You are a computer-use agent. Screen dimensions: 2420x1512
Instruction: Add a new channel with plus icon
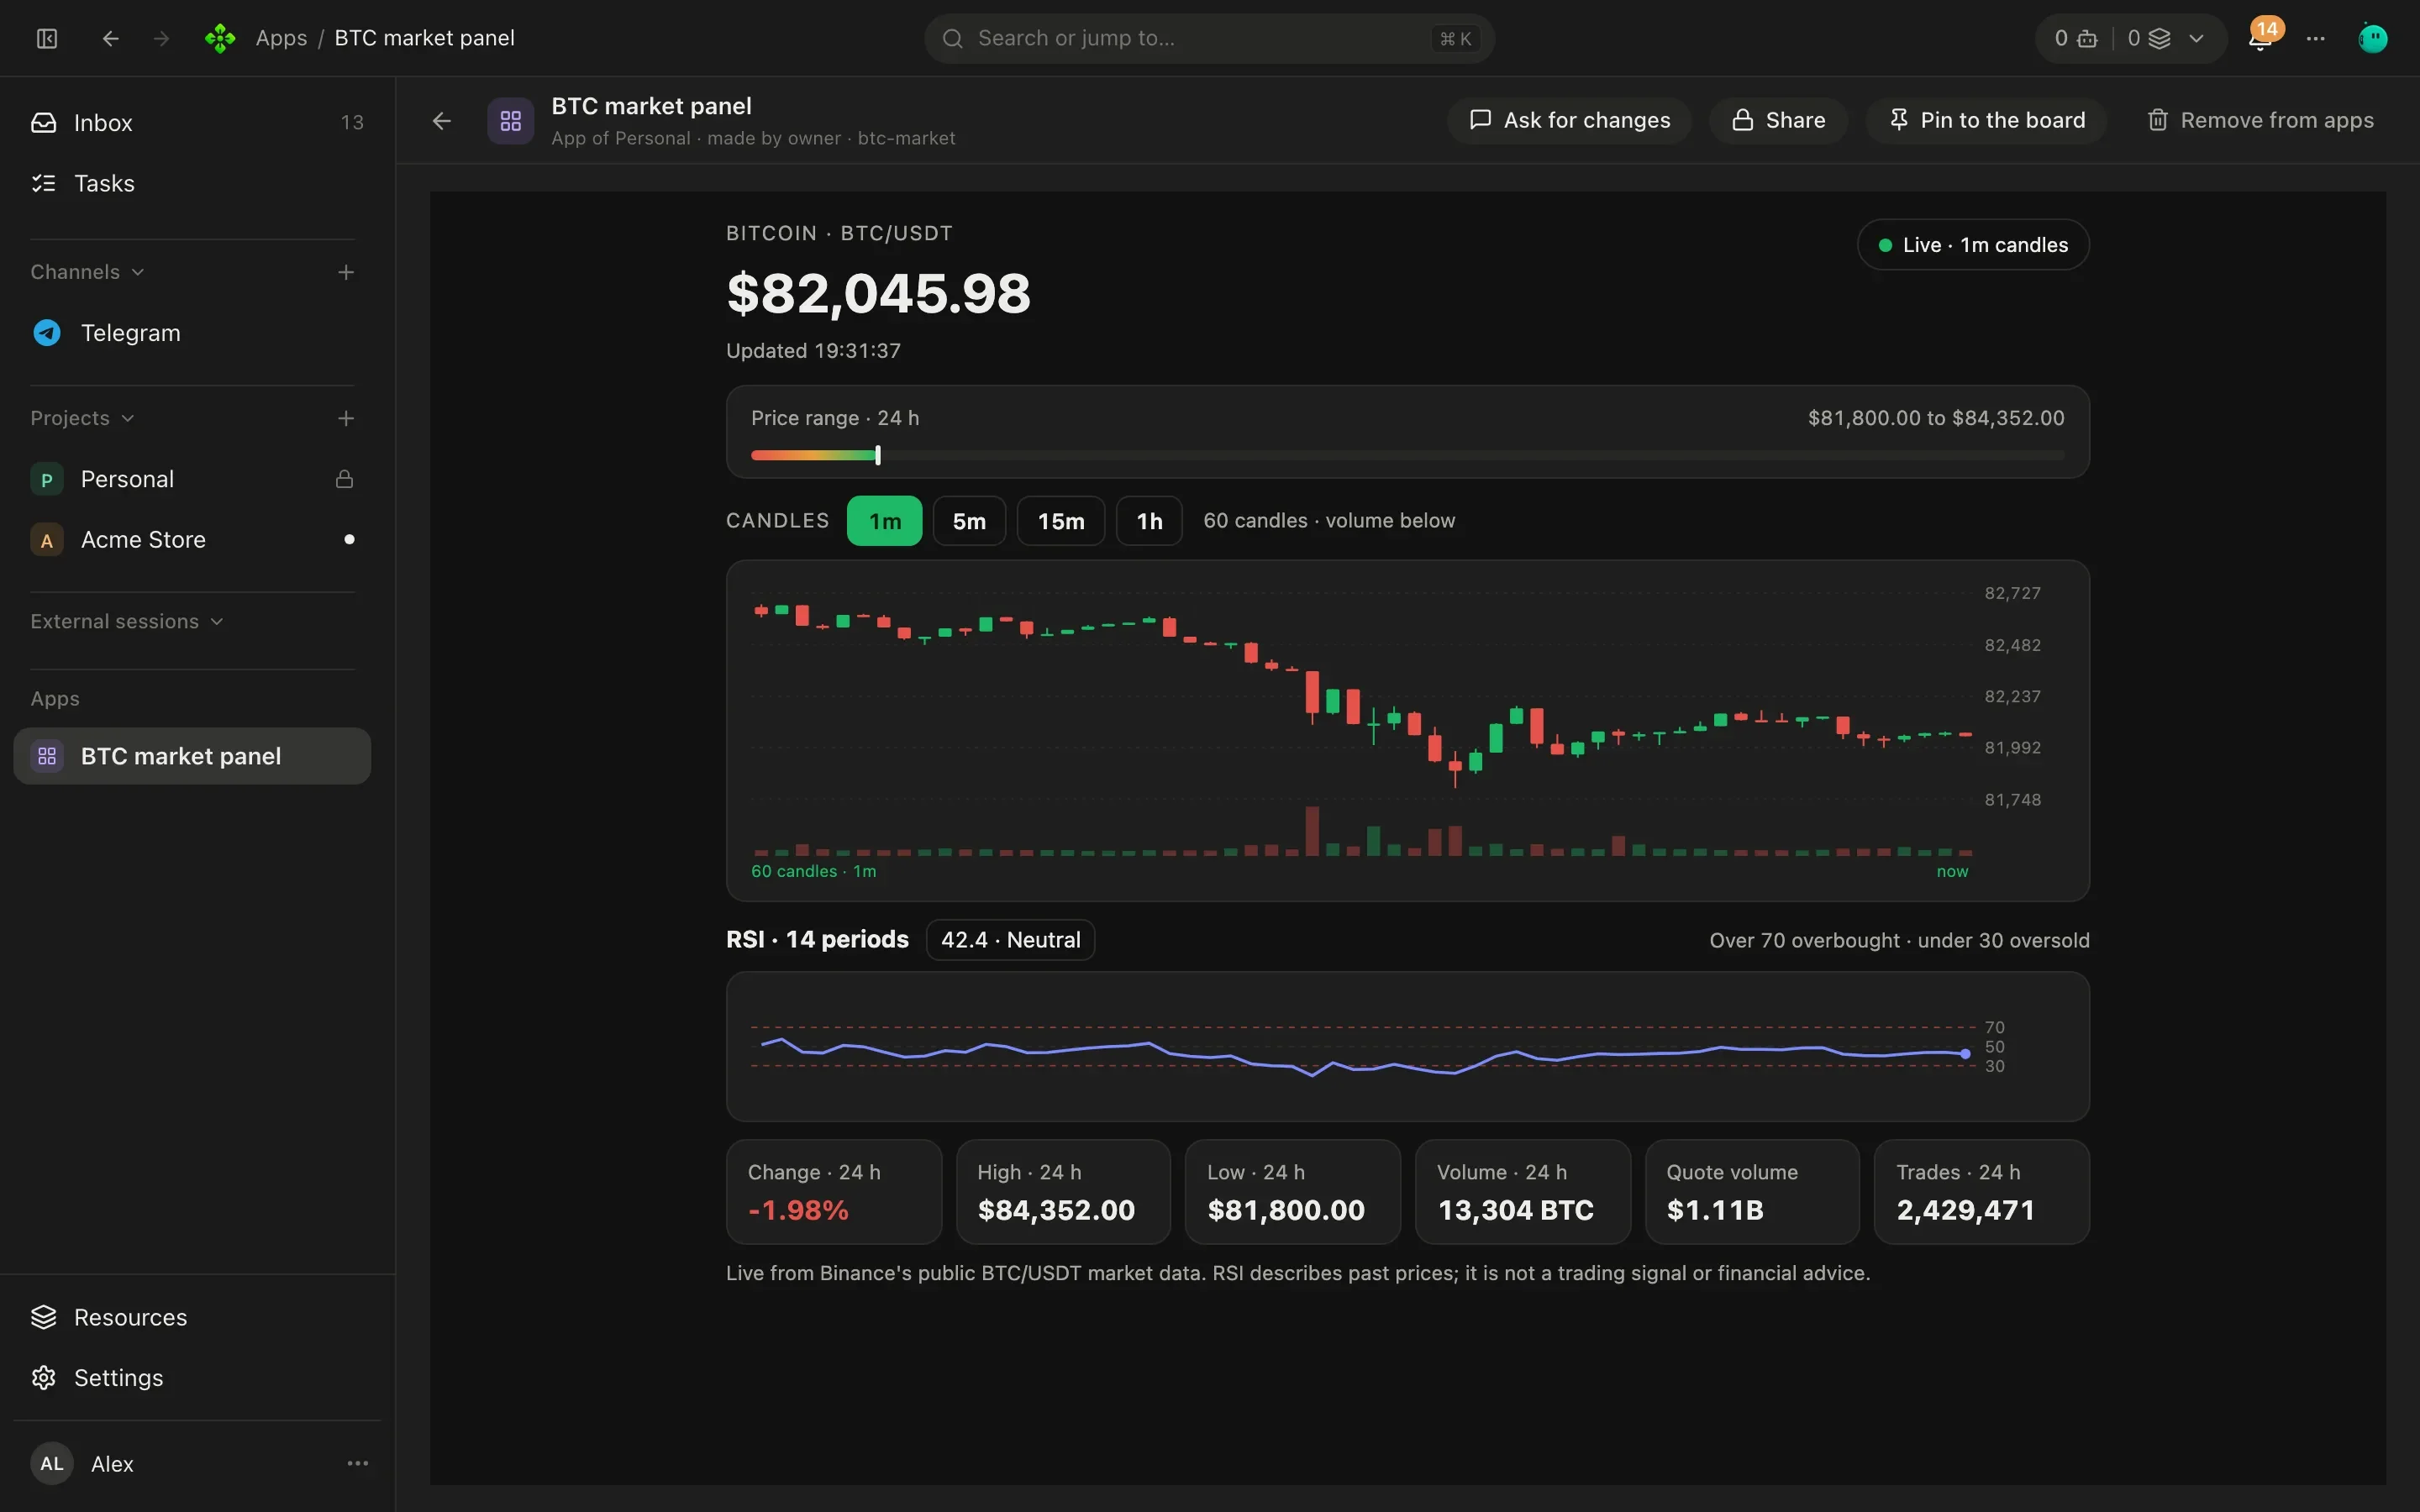(x=346, y=272)
